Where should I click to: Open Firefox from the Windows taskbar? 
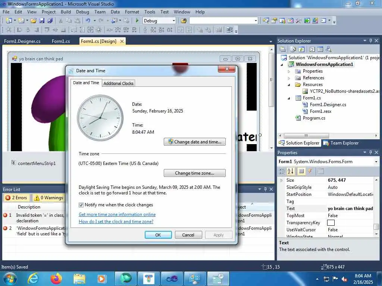pos(56,279)
